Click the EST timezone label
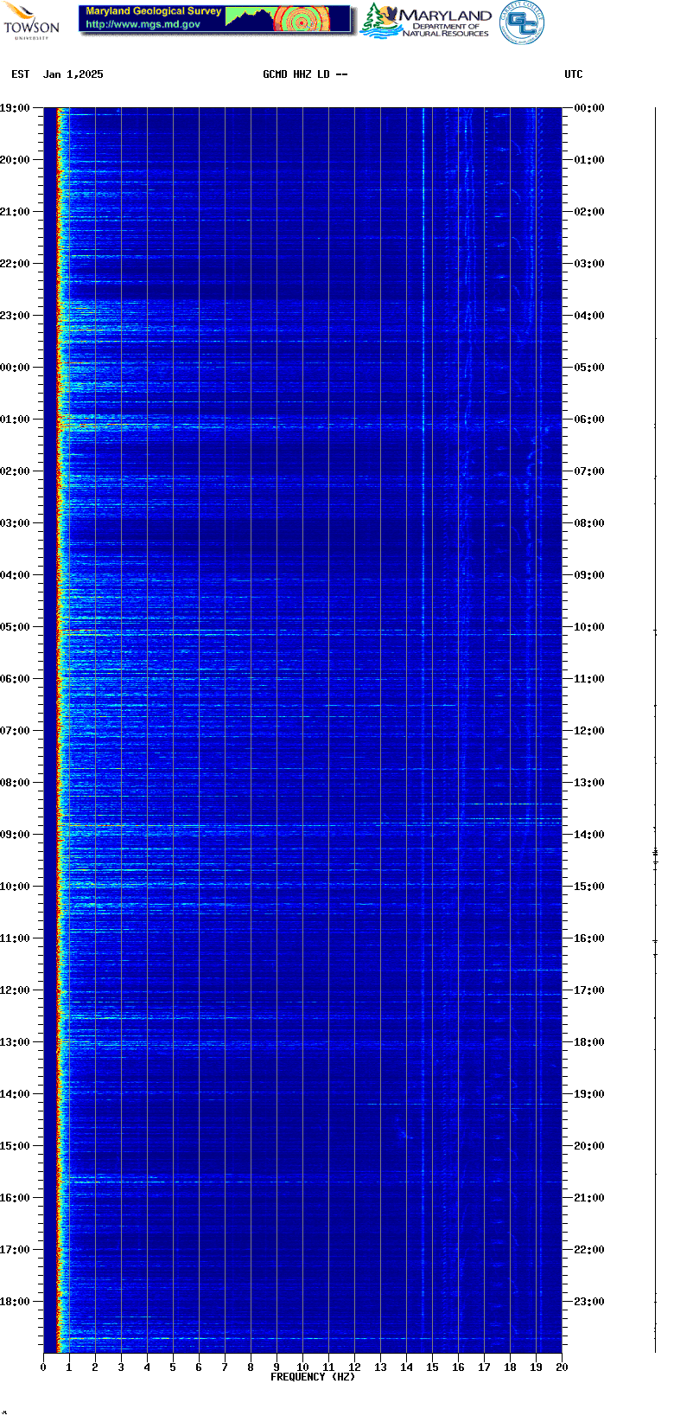 pos(21,74)
